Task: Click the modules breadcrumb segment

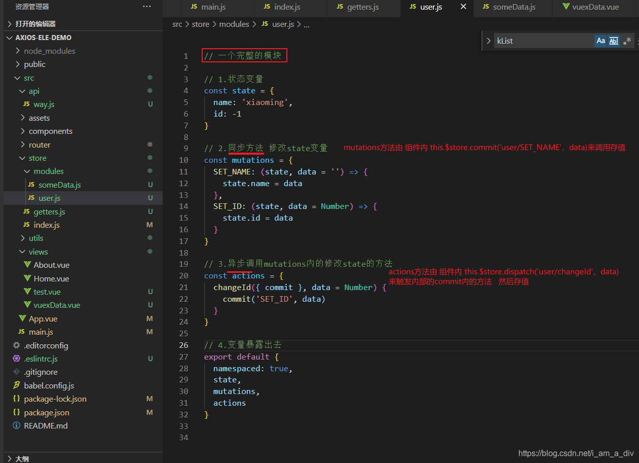Action: 234,24
